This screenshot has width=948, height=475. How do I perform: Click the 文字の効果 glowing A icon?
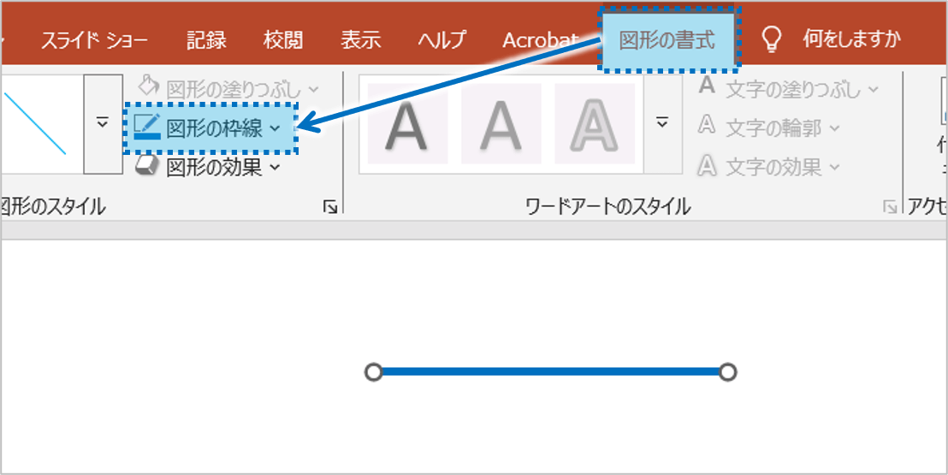[707, 165]
